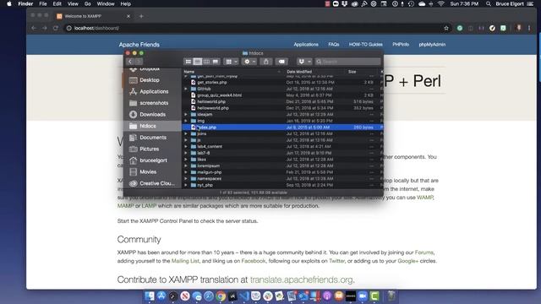Bookmark page with Chrome star icon
Viewport: 541px width, 304px height.
(446, 28)
